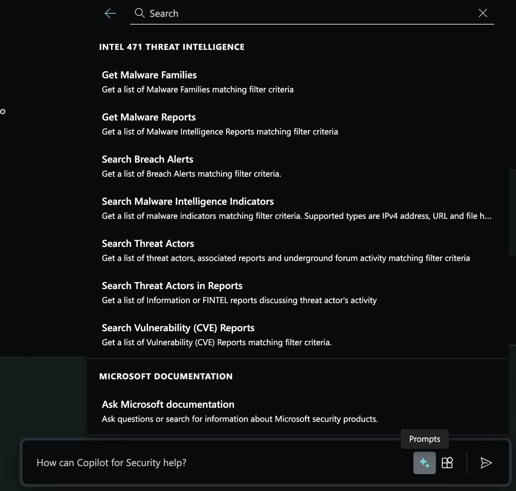Open Search Malware Intelligence Indicators
The width and height of the screenshot is (516, 491).
tap(188, 201)
